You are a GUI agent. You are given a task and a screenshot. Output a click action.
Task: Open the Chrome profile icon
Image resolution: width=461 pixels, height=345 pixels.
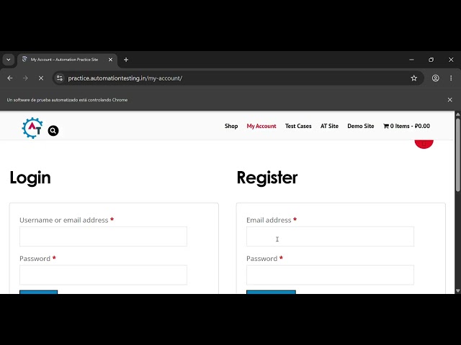(435, 78)
